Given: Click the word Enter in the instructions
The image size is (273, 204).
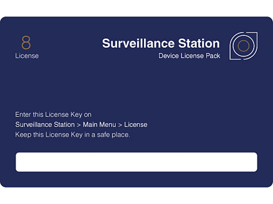Looking at the screenshot, I should pos(23,114).
